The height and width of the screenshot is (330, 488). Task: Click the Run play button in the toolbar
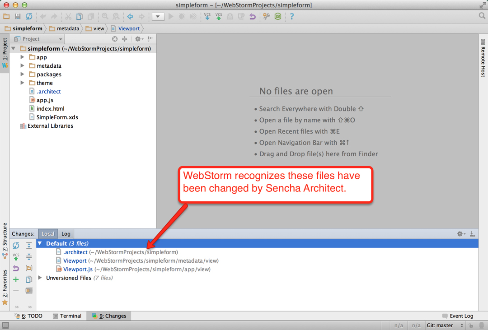click(171, 17)
